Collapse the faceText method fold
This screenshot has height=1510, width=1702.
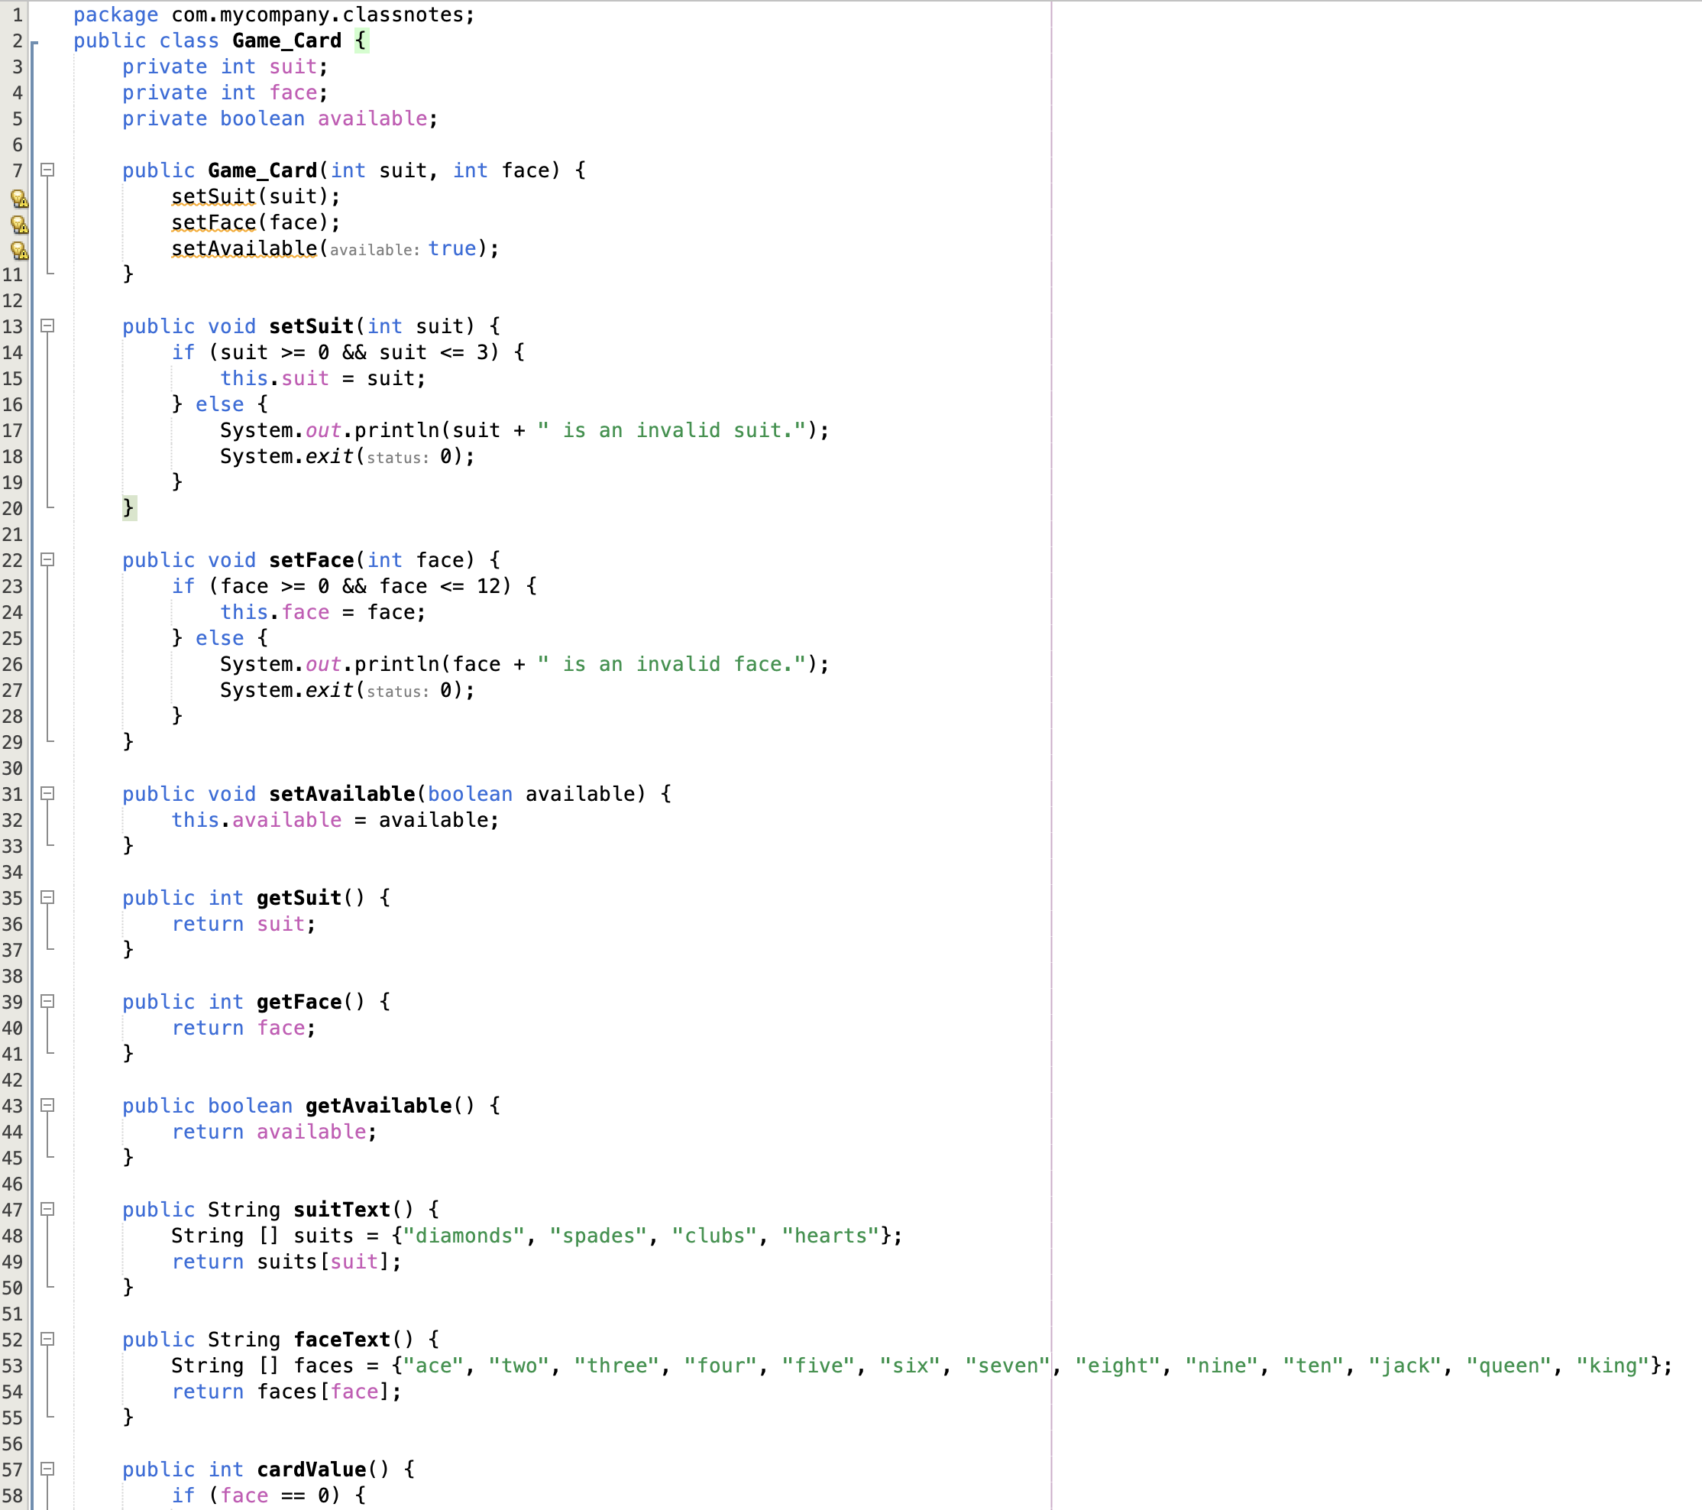48,1340
